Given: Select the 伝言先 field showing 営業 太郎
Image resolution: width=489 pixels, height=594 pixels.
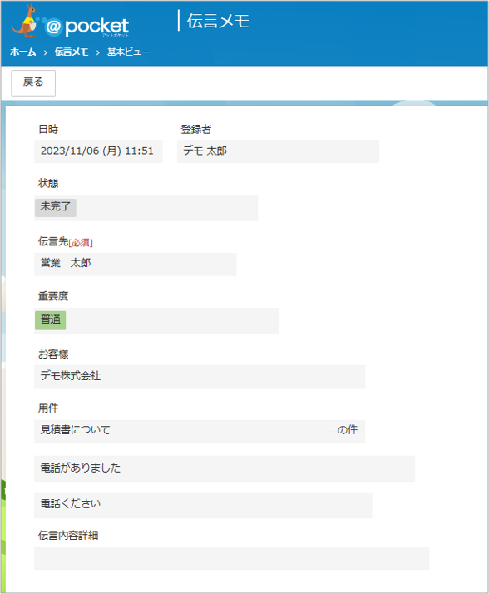Looking at the screenshot, I should coord(136,264).
